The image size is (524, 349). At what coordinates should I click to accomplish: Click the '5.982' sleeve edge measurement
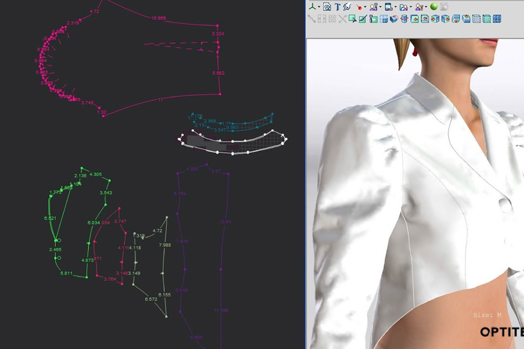tap(218, 73)
